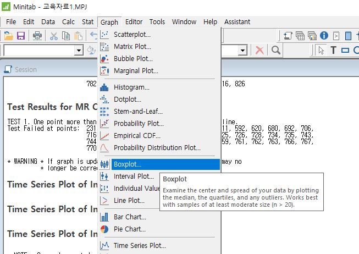Click the Paste clipboard icon

coord(78,36)
